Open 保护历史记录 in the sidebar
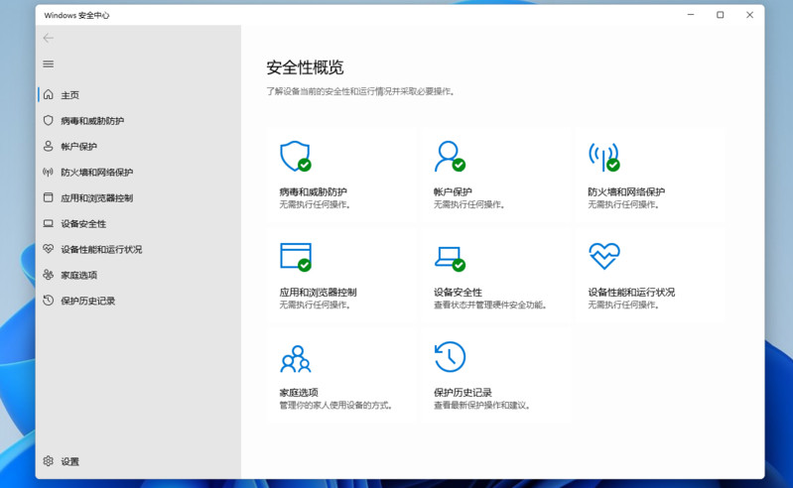 (x=87, y=302)
